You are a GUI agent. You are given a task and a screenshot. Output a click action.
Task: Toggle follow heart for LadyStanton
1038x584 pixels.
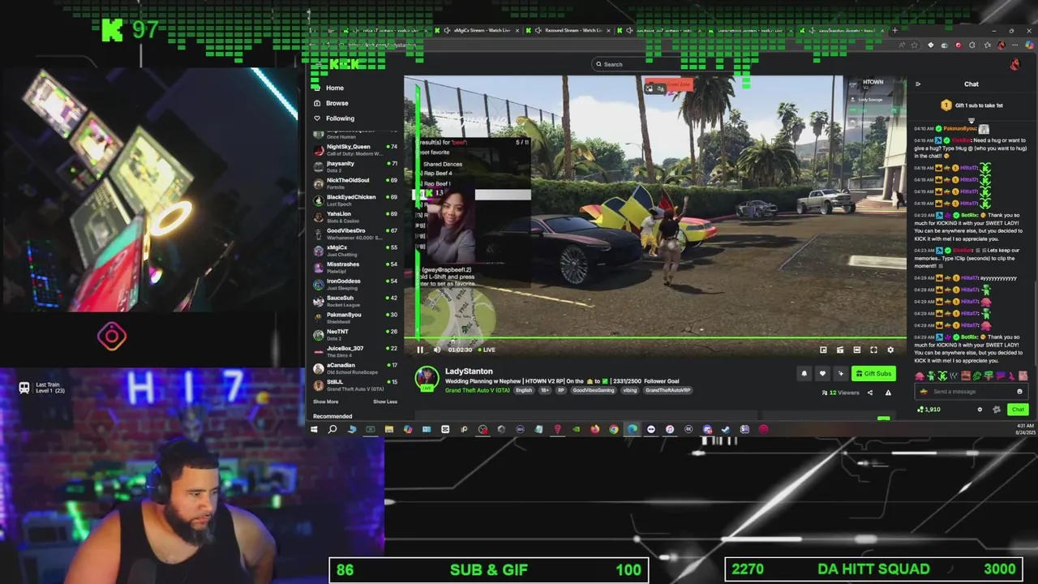(x=822, y=374)
